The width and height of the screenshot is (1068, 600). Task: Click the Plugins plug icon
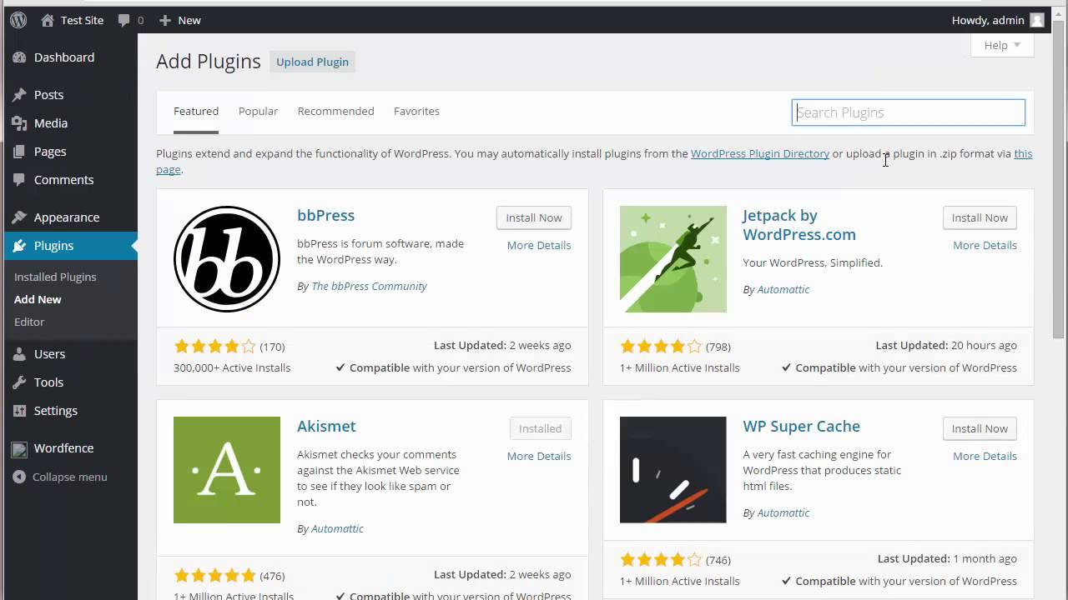point(19,246)
